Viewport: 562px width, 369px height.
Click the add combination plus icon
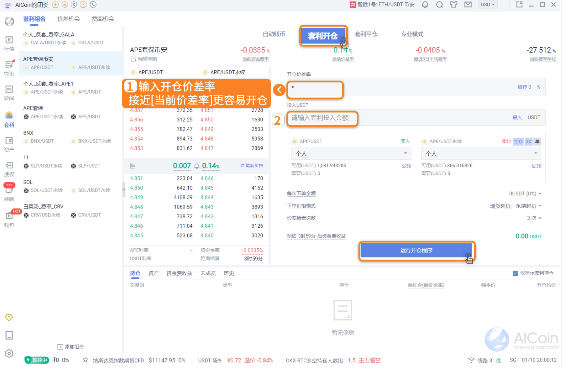pyautogui.click(x=60, y=347)
